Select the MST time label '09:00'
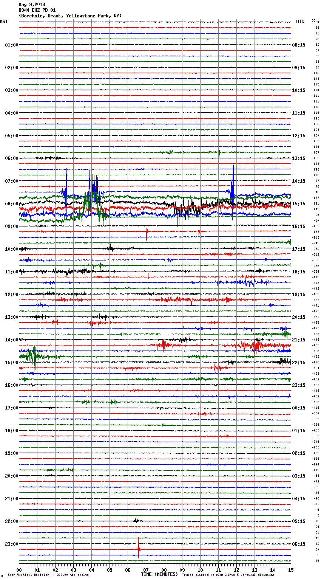This screenshot has width=321, height=580. pyautogui.click(x=12, y=226)
